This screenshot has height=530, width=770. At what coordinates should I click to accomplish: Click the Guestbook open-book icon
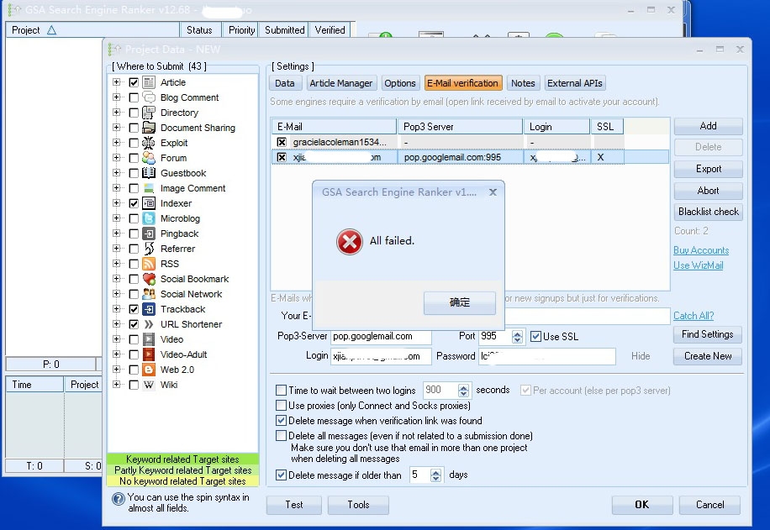click(149, 173)
